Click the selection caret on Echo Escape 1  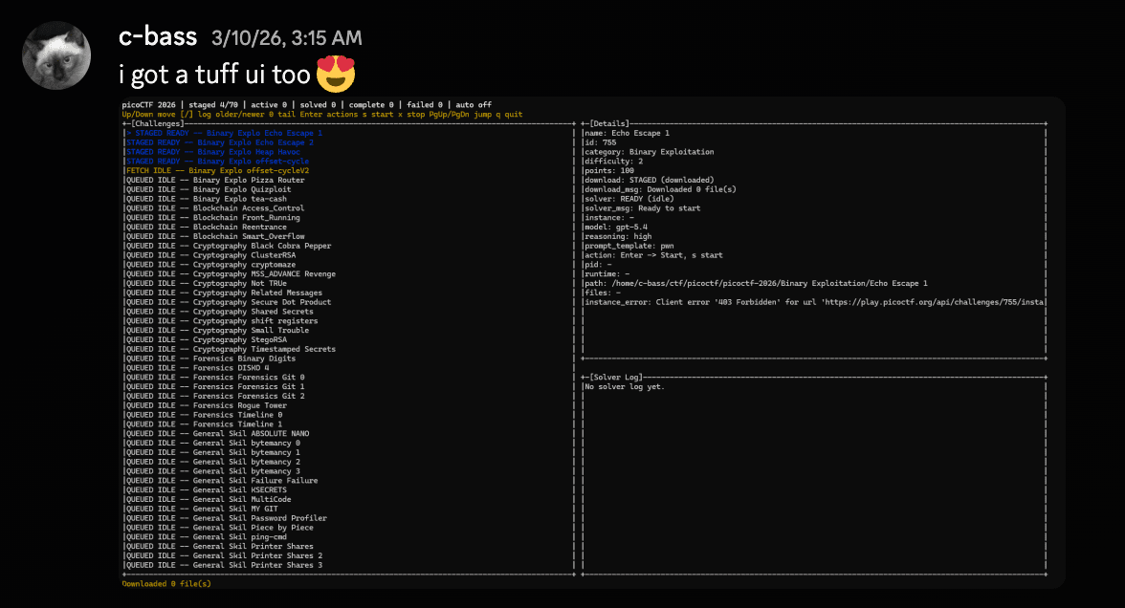129,132
